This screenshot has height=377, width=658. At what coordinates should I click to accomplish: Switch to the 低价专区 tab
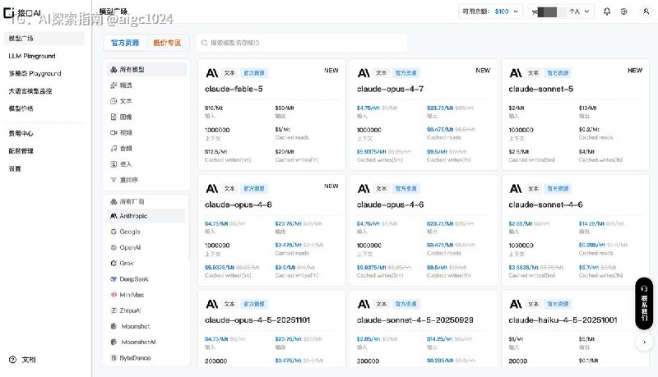167,43
